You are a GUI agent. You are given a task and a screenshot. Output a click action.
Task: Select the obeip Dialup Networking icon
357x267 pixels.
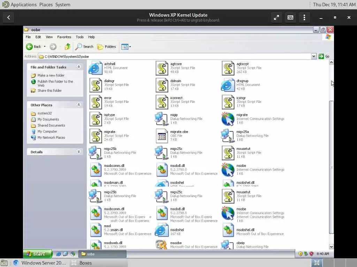(228, 245)
